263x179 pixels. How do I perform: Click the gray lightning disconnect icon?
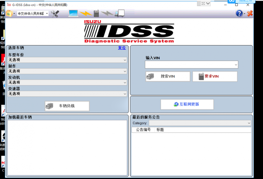tap(108, 13)
